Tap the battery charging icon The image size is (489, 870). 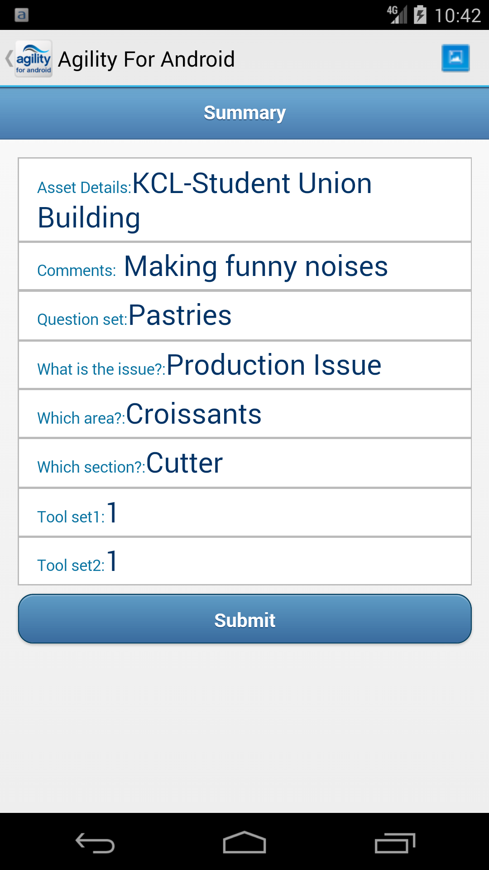point(420,15)
